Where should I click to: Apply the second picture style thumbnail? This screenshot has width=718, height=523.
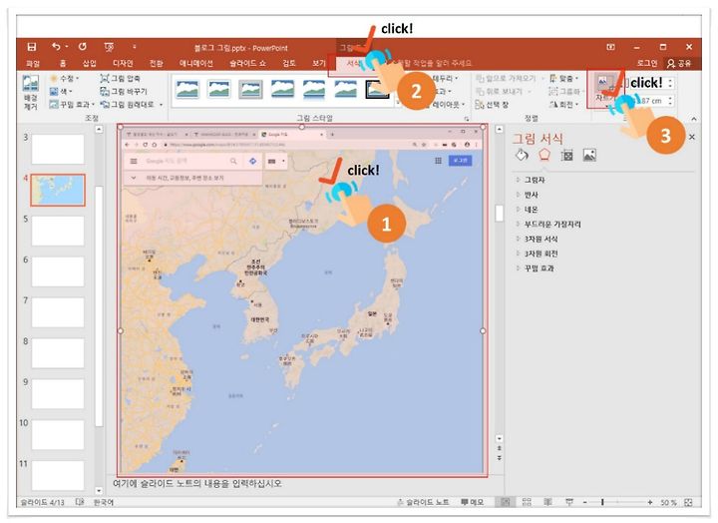[x=218, y=89]
